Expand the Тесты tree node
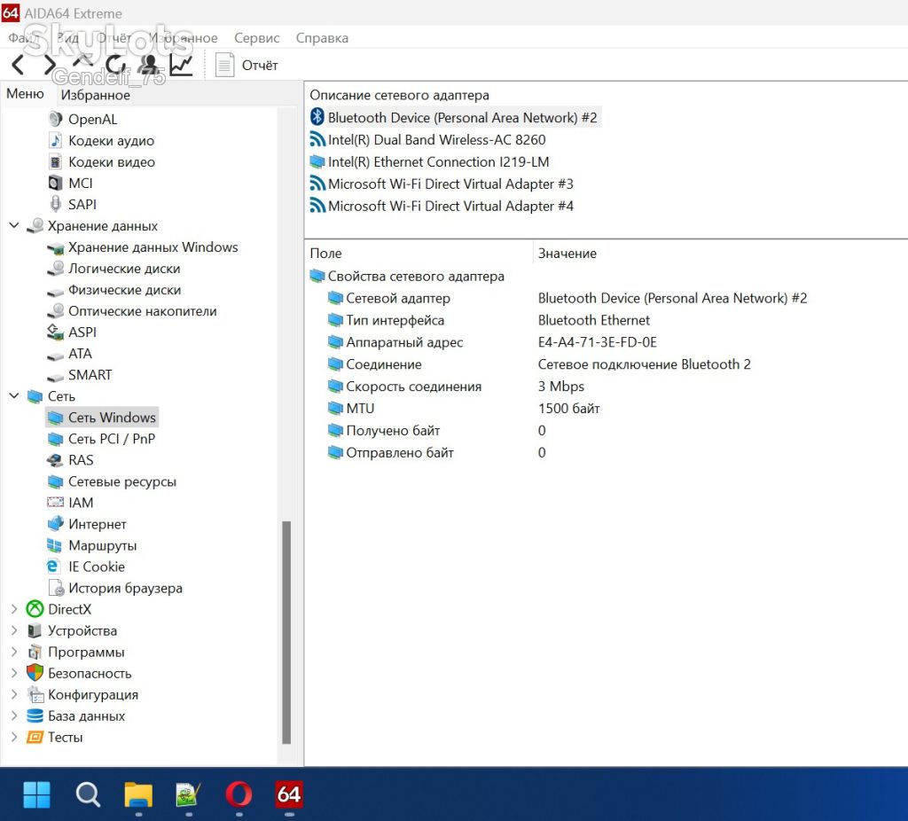The width and height of the screenshot is (908, 821). 14,737
